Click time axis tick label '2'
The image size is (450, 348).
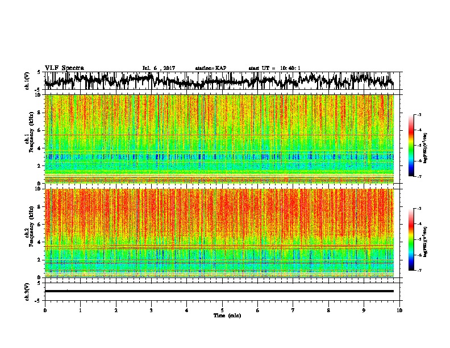pyautogui.click(x=116, y=310)
